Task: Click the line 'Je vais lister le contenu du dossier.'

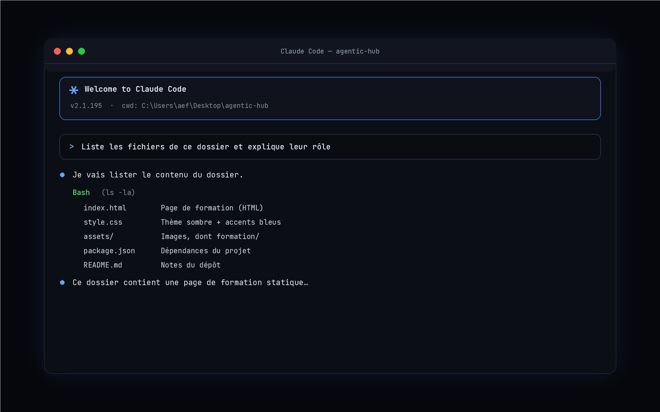Action: pyautogui.click(x=158, y=175)
